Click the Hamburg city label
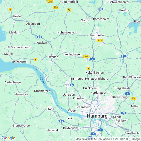141x141 pixels. click(97, 116)
